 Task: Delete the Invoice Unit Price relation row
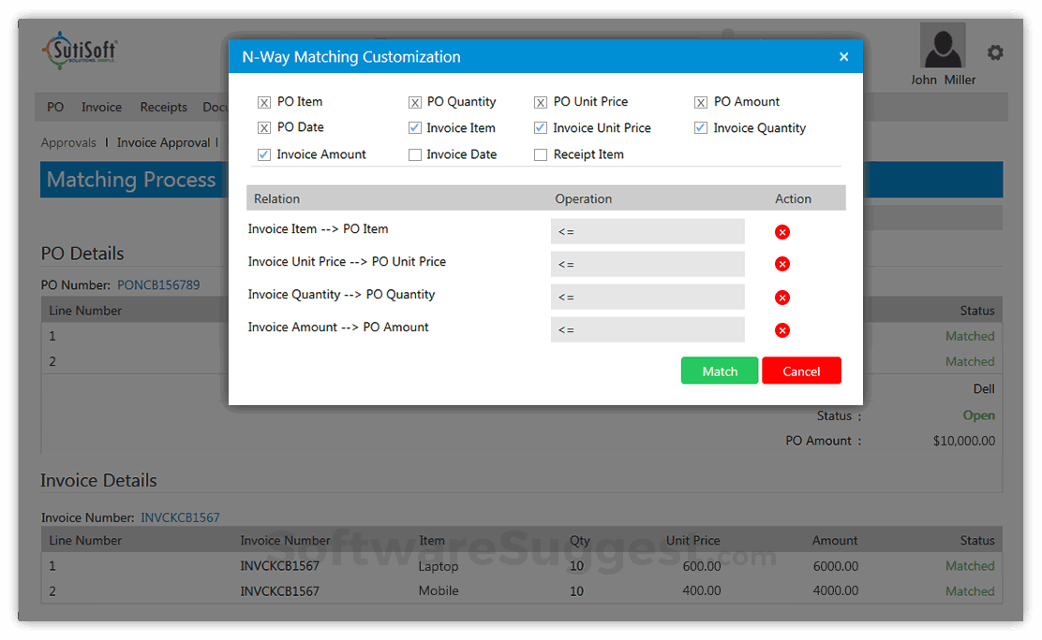(x=782, y=264)
